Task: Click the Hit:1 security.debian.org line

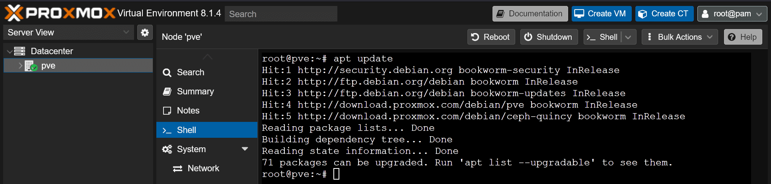Action: point(440,70)
